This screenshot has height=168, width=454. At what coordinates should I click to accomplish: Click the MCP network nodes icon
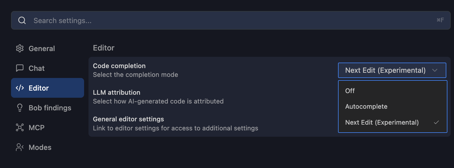[x=20, y=128]
